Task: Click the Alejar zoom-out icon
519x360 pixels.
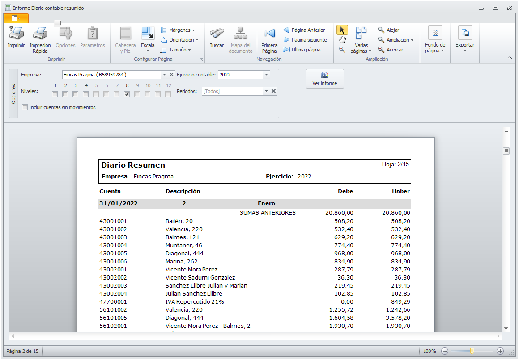Action: (381, 30)
